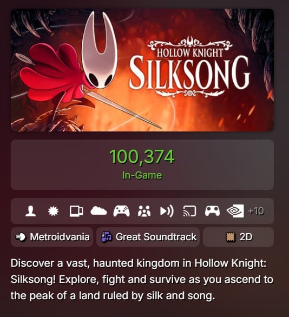Click the Steam Cloud icon
Screen dimensions: 289x317
click(x=98, y=211)
